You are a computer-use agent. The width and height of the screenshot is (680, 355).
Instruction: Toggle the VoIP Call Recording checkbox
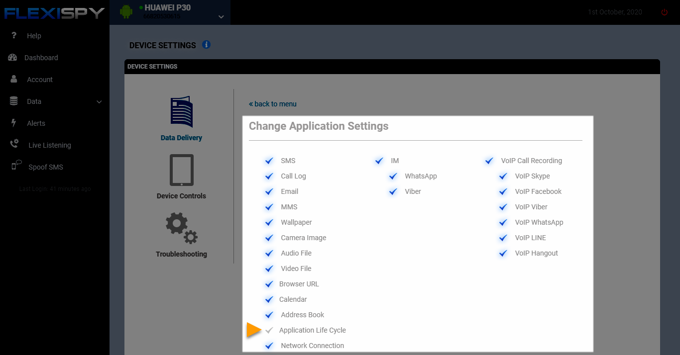tap(489, 161)
